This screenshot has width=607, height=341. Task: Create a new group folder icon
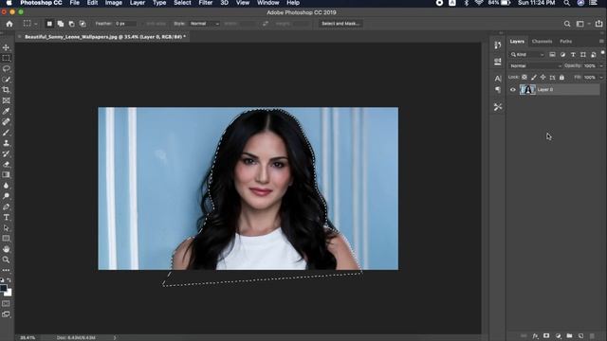pyautogui.click(x=569, y=336)
